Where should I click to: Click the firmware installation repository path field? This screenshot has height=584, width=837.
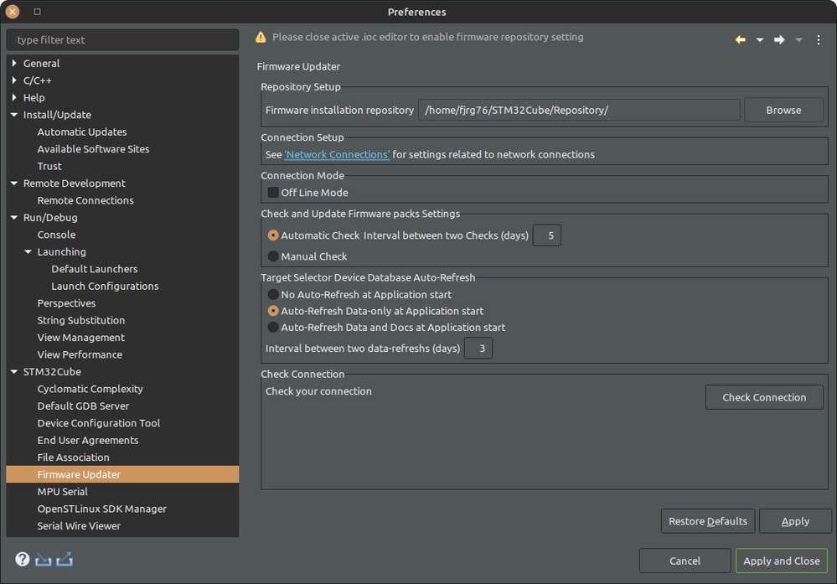(579, 110)
